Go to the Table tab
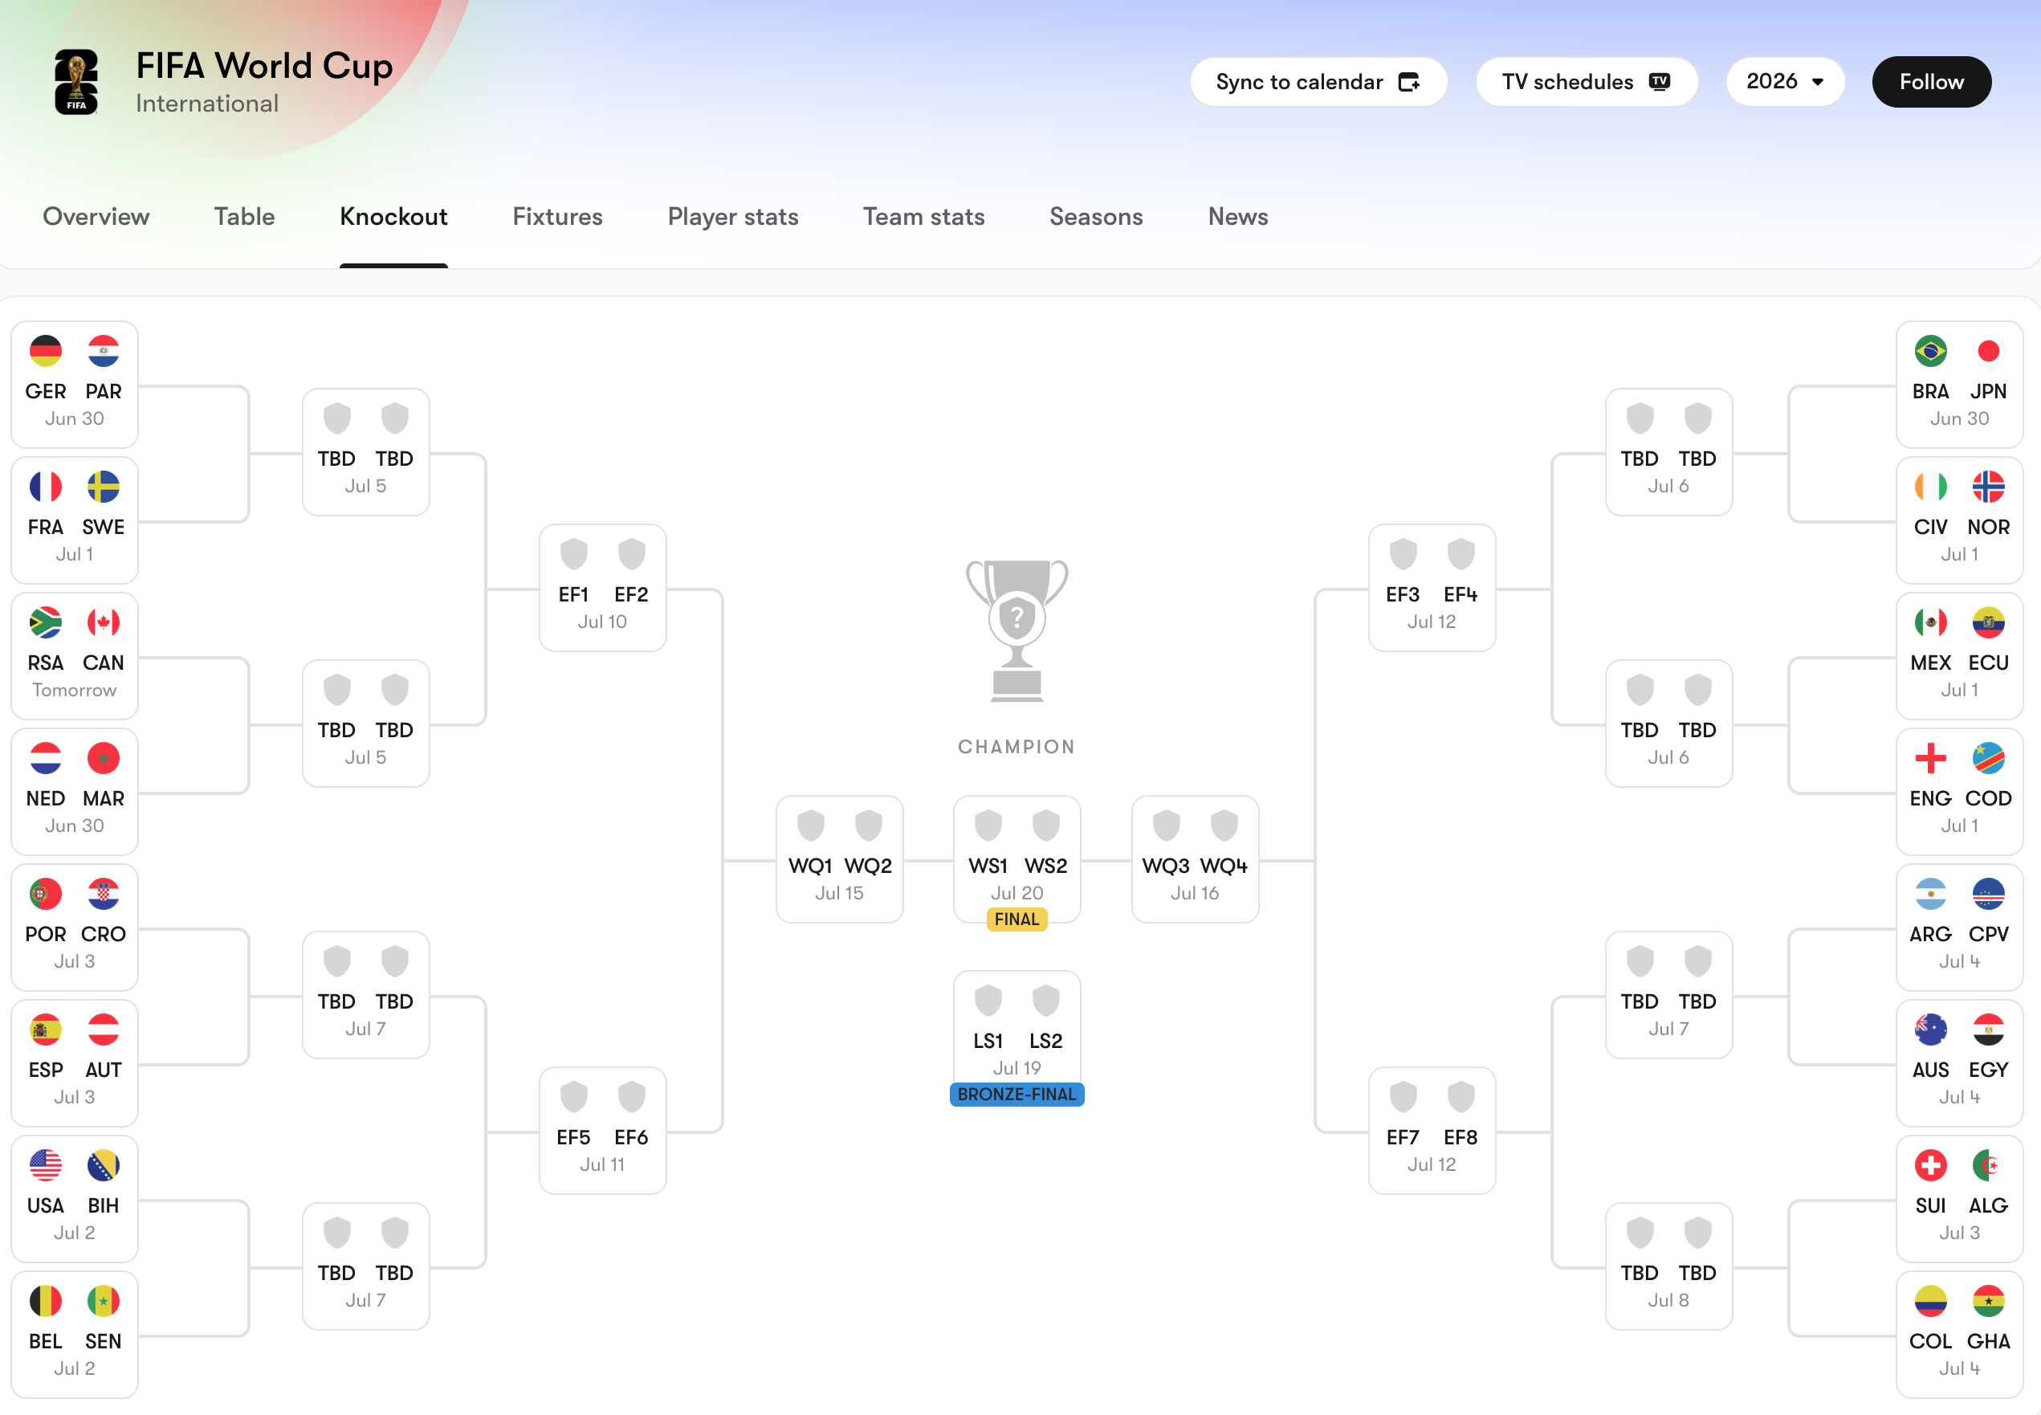 point(245,216)
